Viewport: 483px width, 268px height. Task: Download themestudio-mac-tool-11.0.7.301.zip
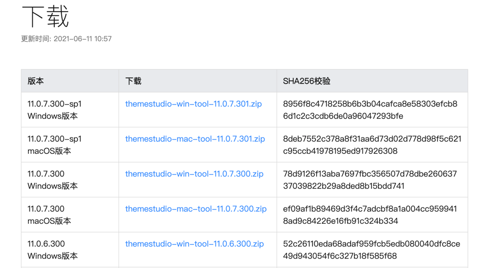pos(195,139)
